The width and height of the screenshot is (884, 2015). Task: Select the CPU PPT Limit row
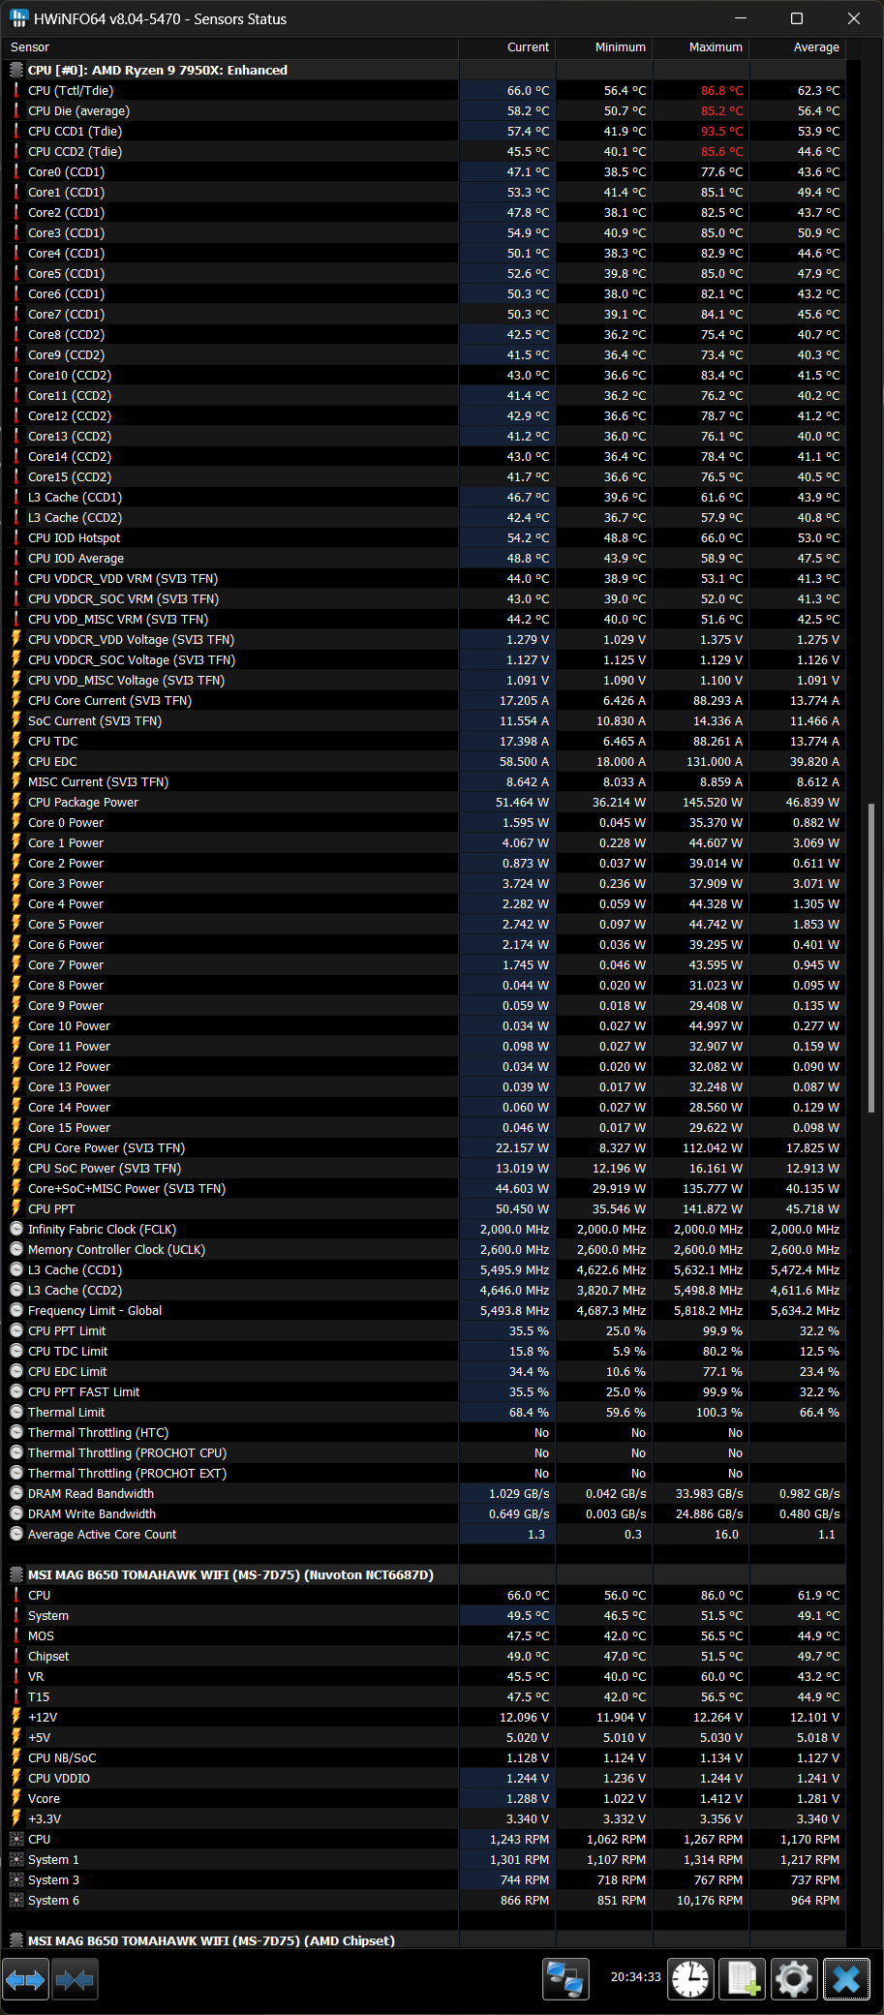424,1330
